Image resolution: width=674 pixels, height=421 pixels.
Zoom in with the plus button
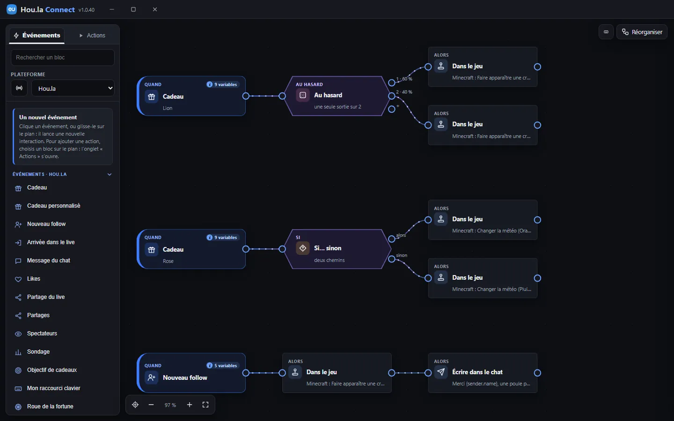pyautogui.click(x=190, y=405)
